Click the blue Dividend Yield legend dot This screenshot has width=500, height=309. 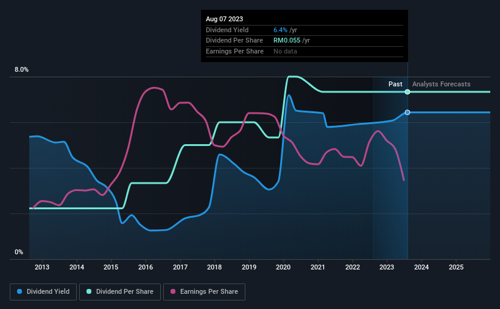click(x=19, y=291)
